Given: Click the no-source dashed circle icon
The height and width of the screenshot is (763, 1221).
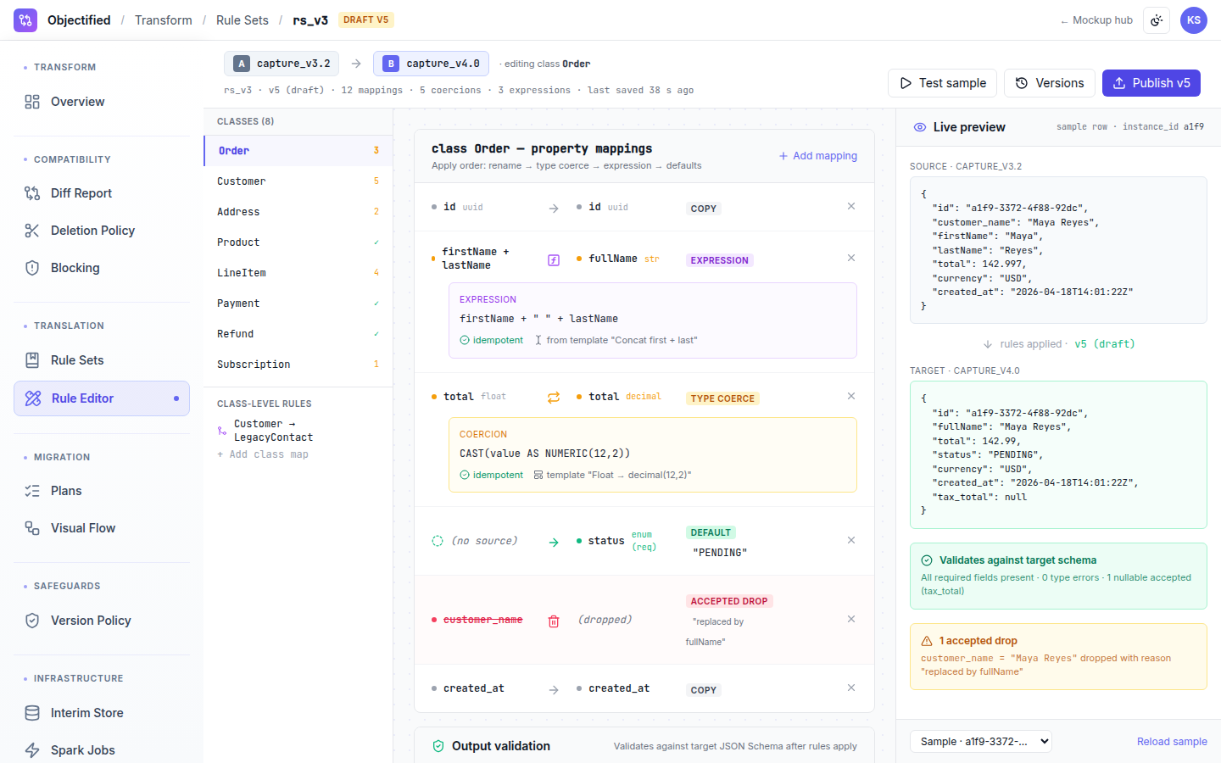Looking at the screenshot, I should (x=438, y=541).
